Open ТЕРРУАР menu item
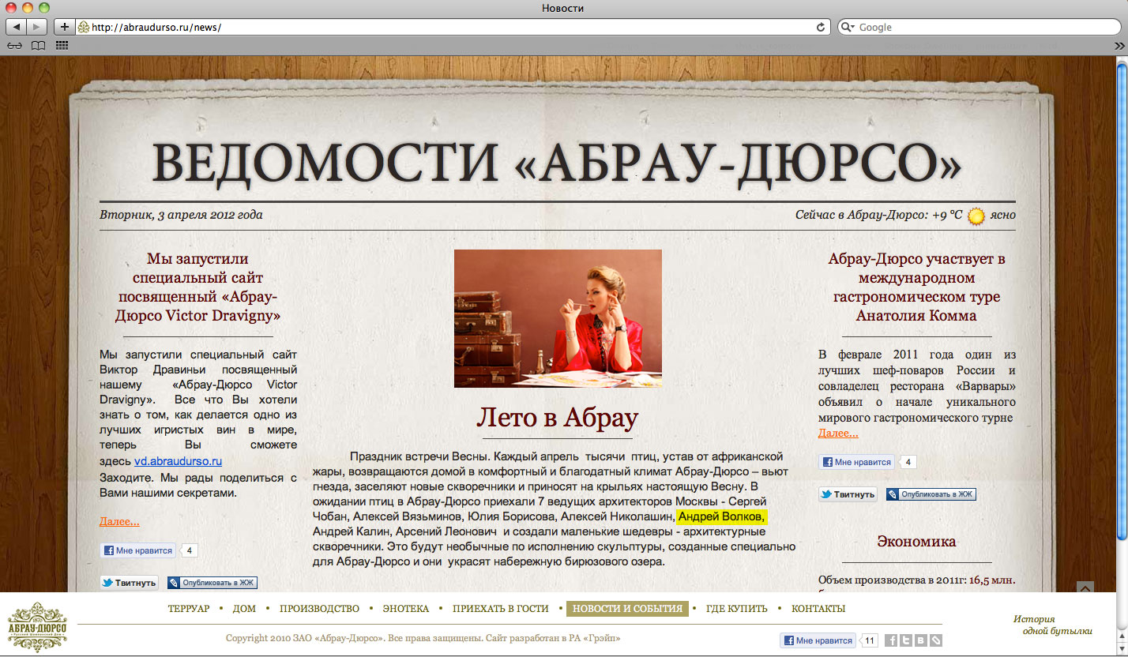 (189, 609)
